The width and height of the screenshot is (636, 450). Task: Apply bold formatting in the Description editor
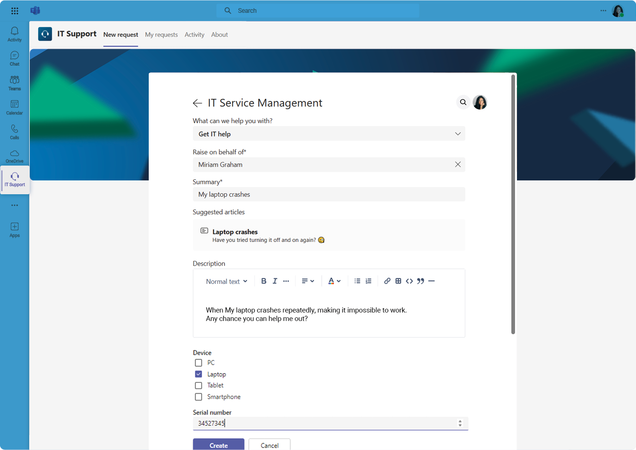click(264, 281)
